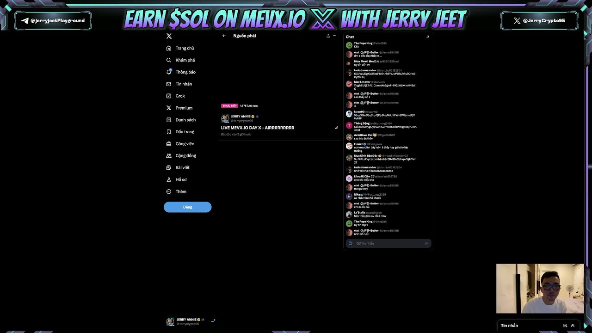This screenshot has height=333, width=592.
Task: Click "Bắt đầu vào 3 giờ trước" text
Action: click(x=236, y=135)
